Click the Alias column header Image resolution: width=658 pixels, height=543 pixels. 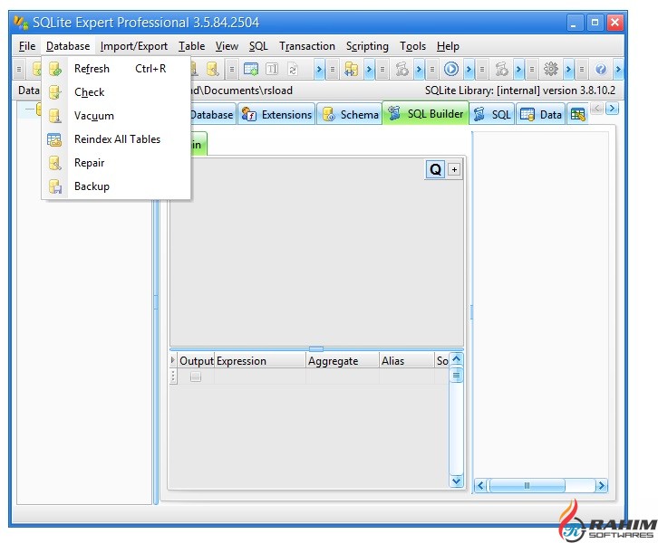pyautogui.click(x=407, y=361)
